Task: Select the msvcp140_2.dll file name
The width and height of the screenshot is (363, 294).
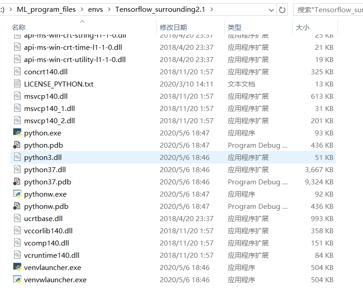Action: tap(49, 121)
